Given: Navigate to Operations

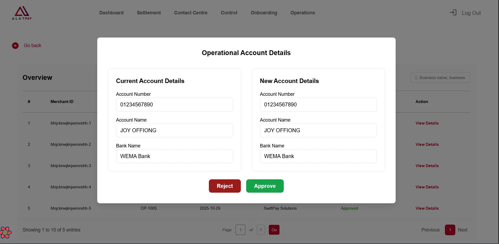Looking at the screenshot, I should [302, 13].
